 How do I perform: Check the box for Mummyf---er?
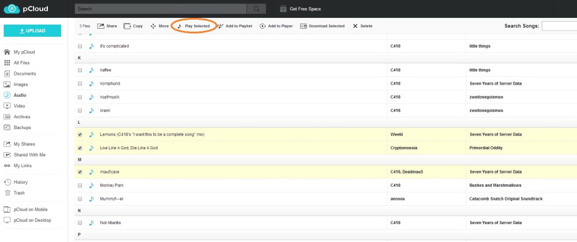pyautogui.click(x=80, y=199)
